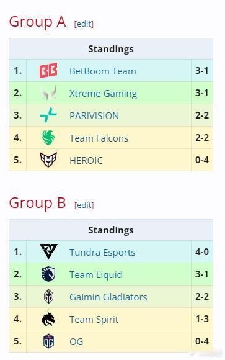This screenshot has width=225, height=360.
Task: Open the Gaimin Gladiators team link
Action: pos(108,297)
